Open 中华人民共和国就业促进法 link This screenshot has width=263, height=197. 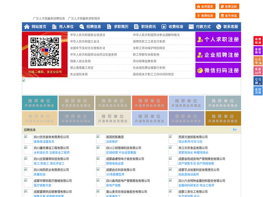pyautogui.click(x=88, y=35)
